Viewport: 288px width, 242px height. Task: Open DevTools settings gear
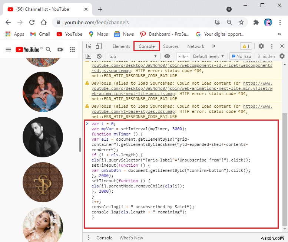coord(261,46)
